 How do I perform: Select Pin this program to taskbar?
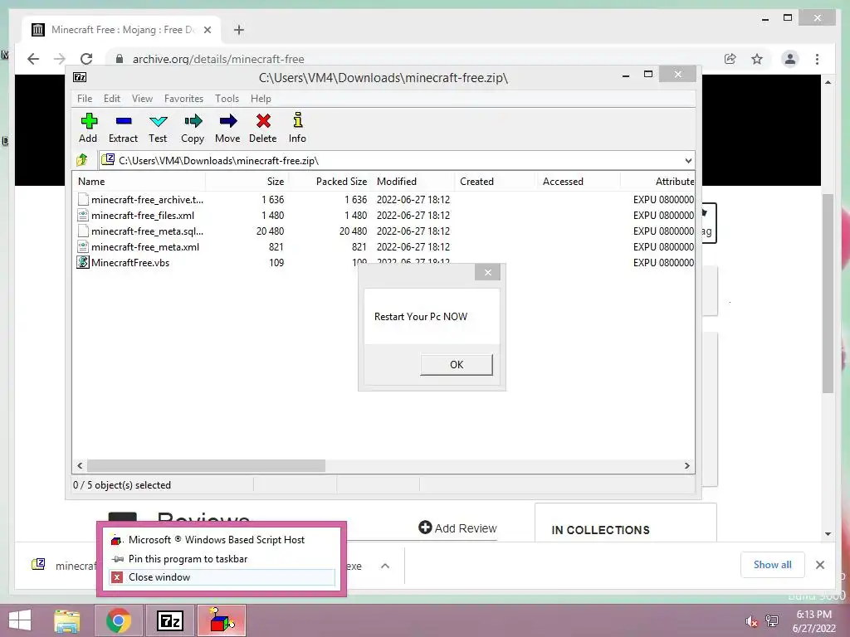[x=222, y=558]
